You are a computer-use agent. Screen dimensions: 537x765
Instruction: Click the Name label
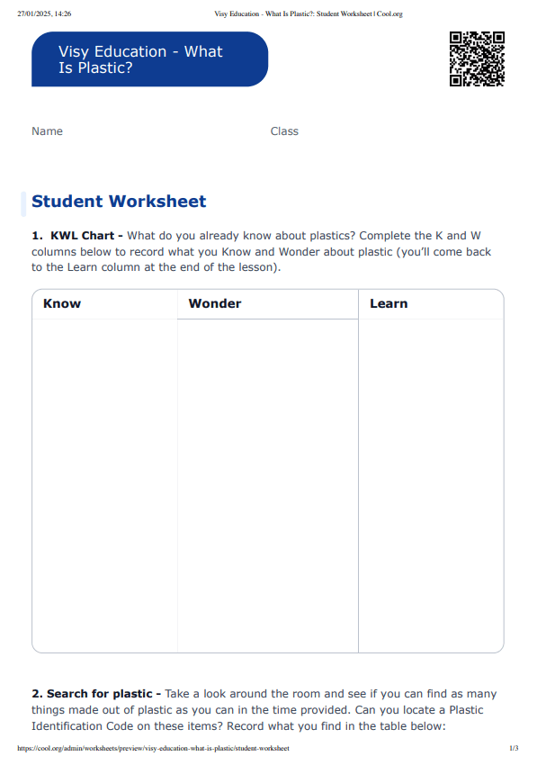[x=48, y=131]
